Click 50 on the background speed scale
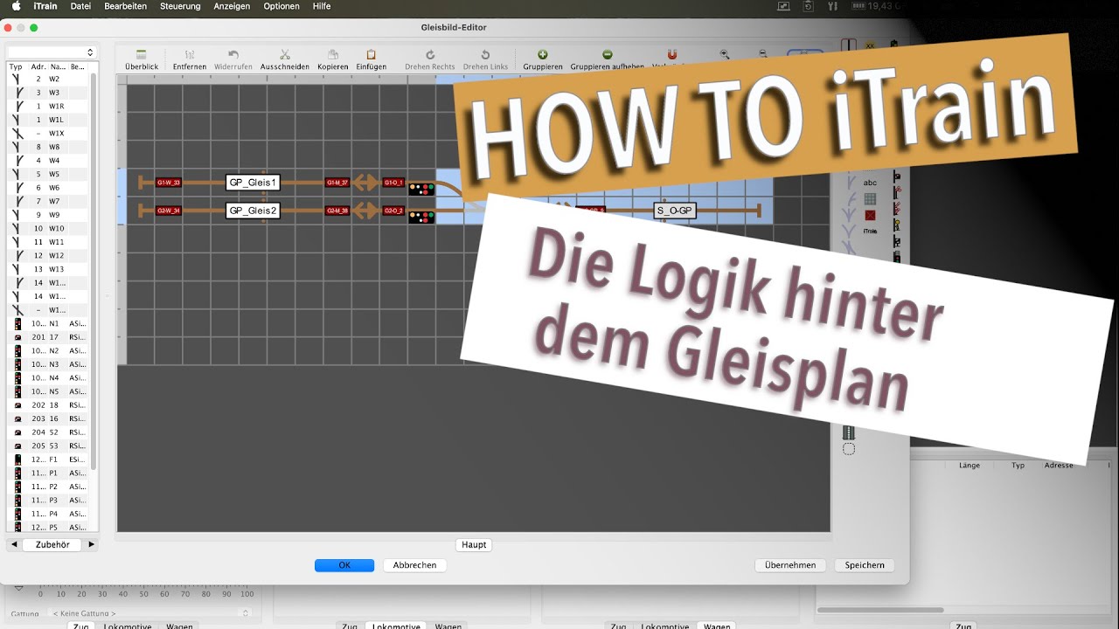The image size is (1119, 629). [x=142, y=594]
